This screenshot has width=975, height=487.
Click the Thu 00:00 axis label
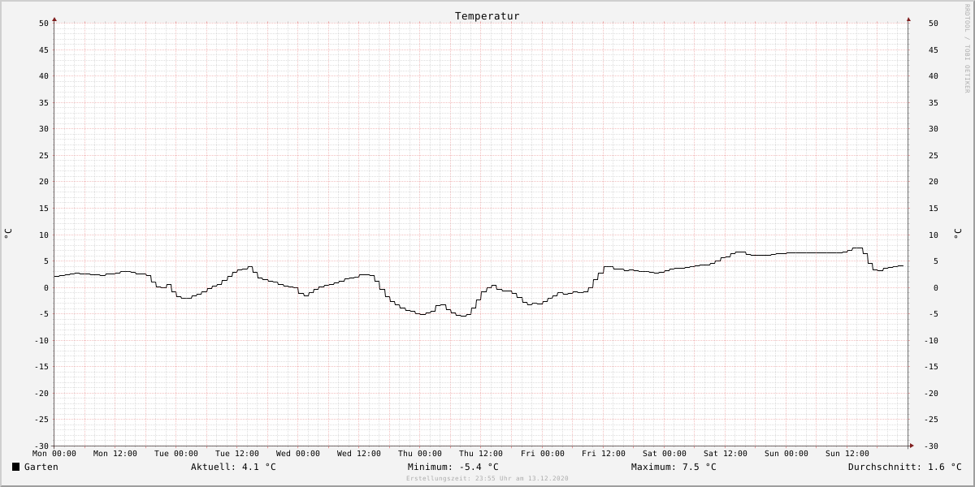click(420, 454)
